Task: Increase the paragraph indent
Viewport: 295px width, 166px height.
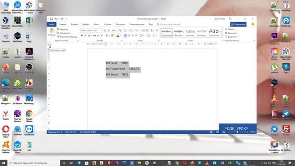Action: tap(147, 30)
